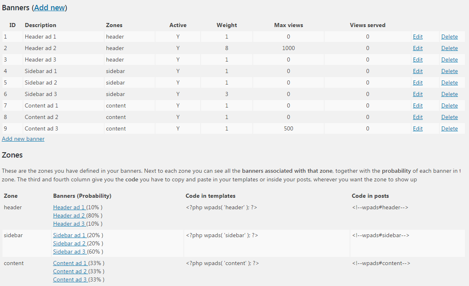Edit the Sidebar ad 2 banner

418,82
